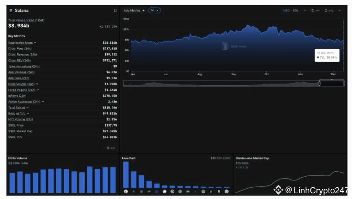Click the 10 Dec 2025 TVL tooltip

(x=327, y=55)
